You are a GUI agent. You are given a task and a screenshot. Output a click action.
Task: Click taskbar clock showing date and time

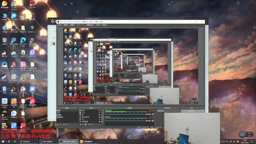click(245, 141)
